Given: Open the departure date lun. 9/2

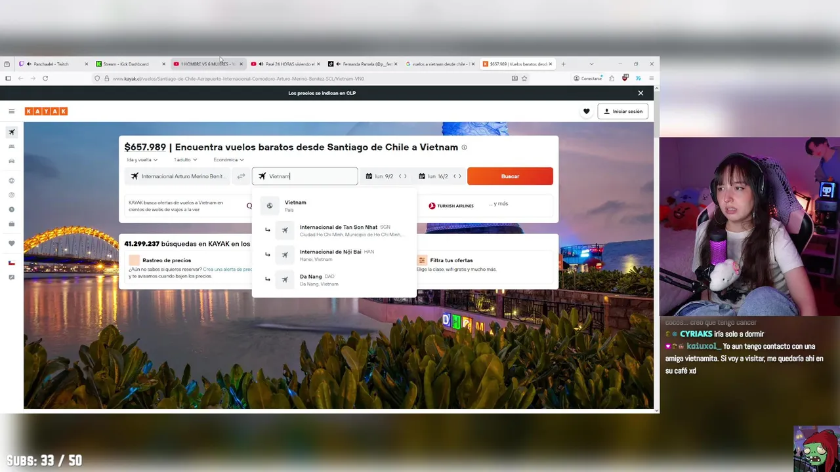Looking at the screenshot, I should point(380,176).
